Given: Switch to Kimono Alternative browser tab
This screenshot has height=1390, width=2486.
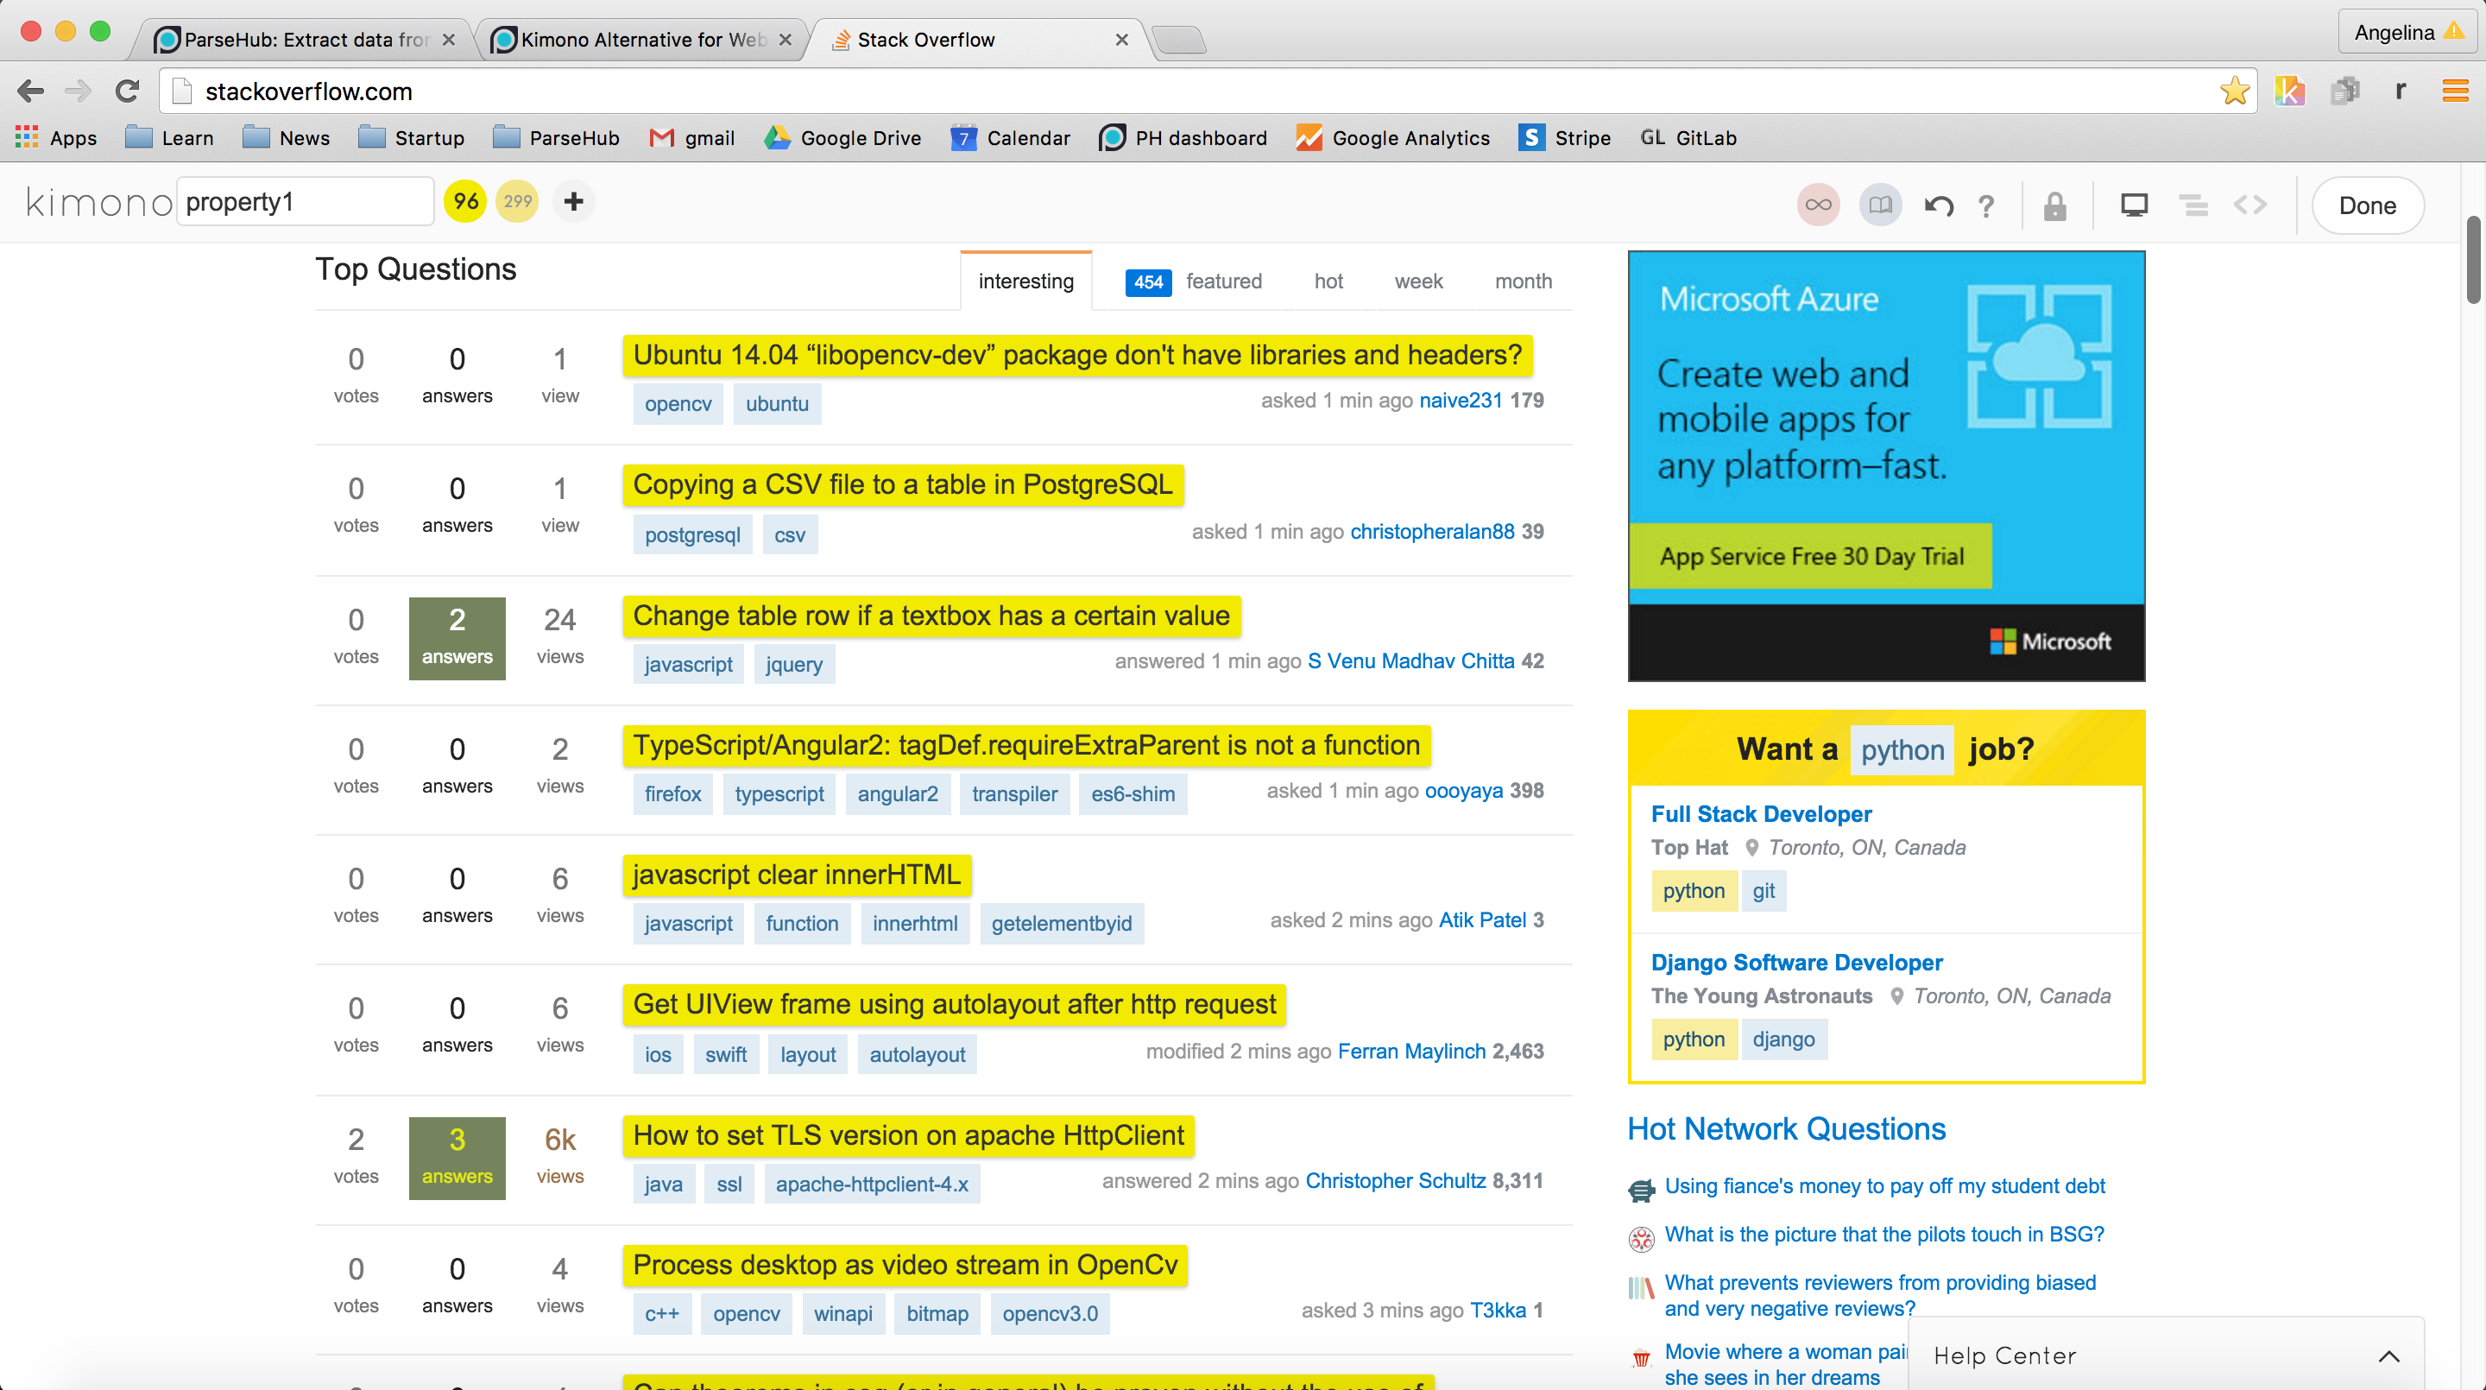Looking at the screenshot, I should [641, 40].
